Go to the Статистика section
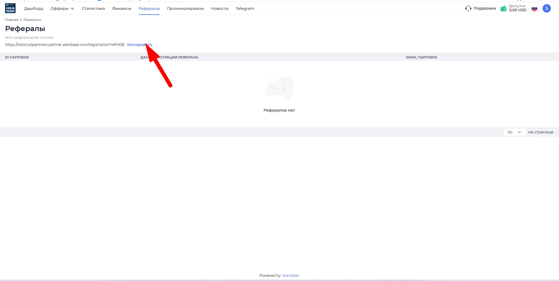Viewport: 559px width, 281px height. click(93, 8)
